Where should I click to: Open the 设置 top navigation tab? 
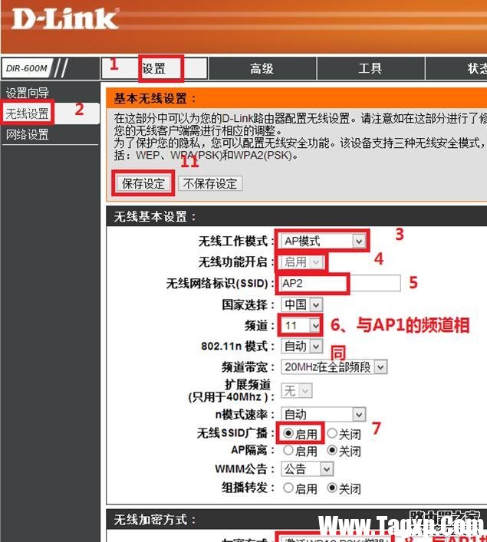pyautogui.click(x=154, y=68)
